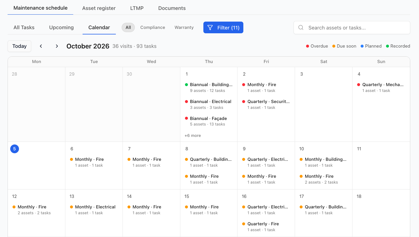Select the September 30 day number

pyautogui.click(x=130, y=74)
